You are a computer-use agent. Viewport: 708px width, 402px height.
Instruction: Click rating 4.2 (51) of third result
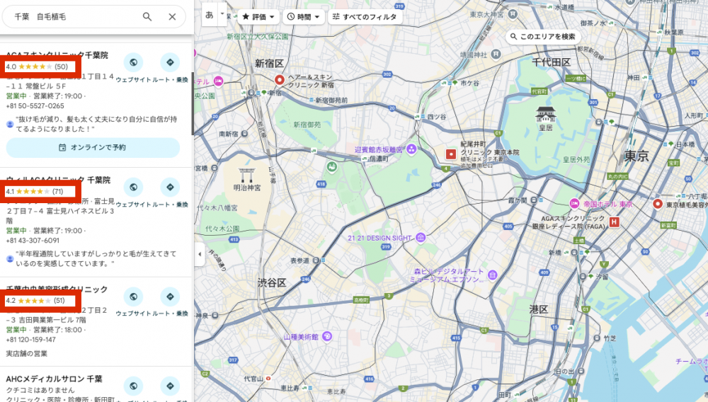pos(35,301)
